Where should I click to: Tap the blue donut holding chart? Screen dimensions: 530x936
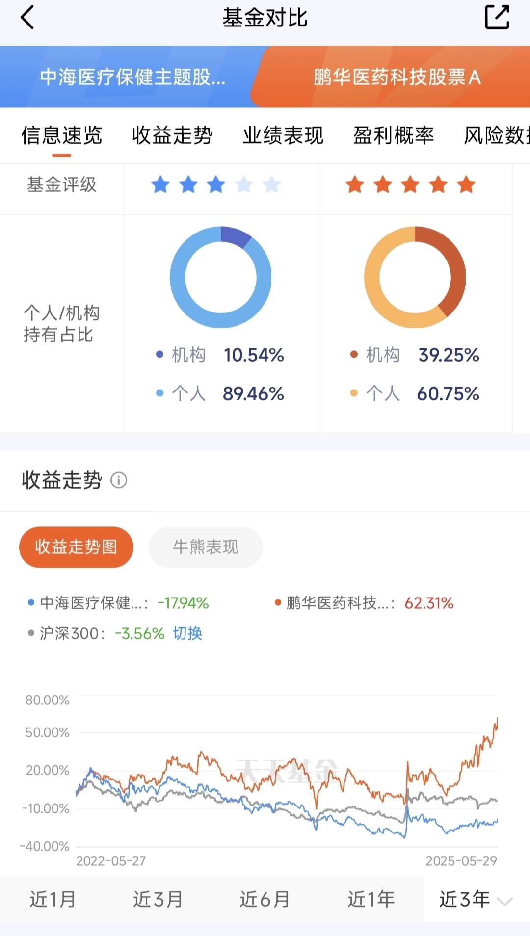(221, 277)
